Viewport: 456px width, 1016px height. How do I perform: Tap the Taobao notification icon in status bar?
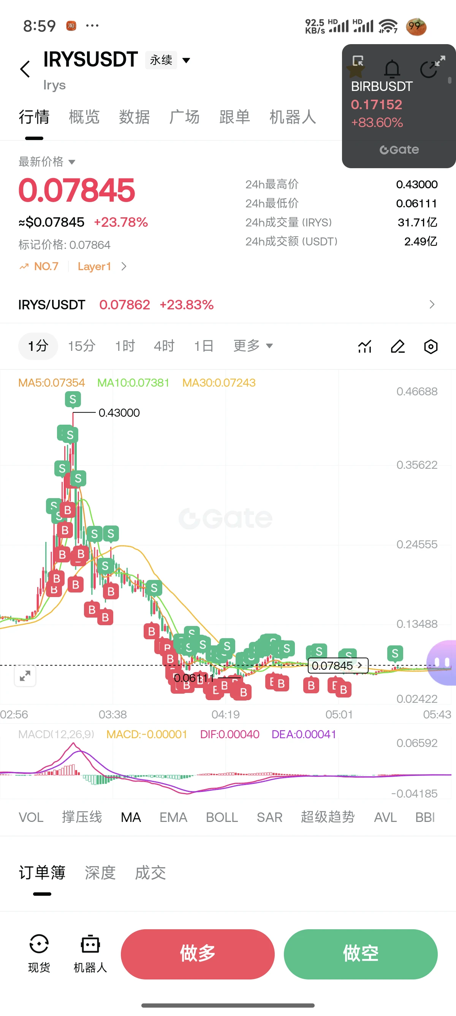(71, 26)
